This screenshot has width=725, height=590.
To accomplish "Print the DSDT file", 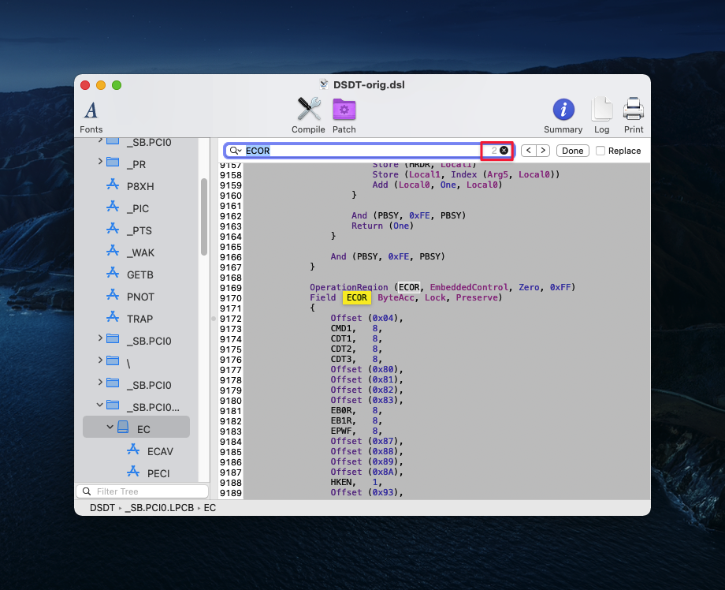I will (x=634, y=115).
